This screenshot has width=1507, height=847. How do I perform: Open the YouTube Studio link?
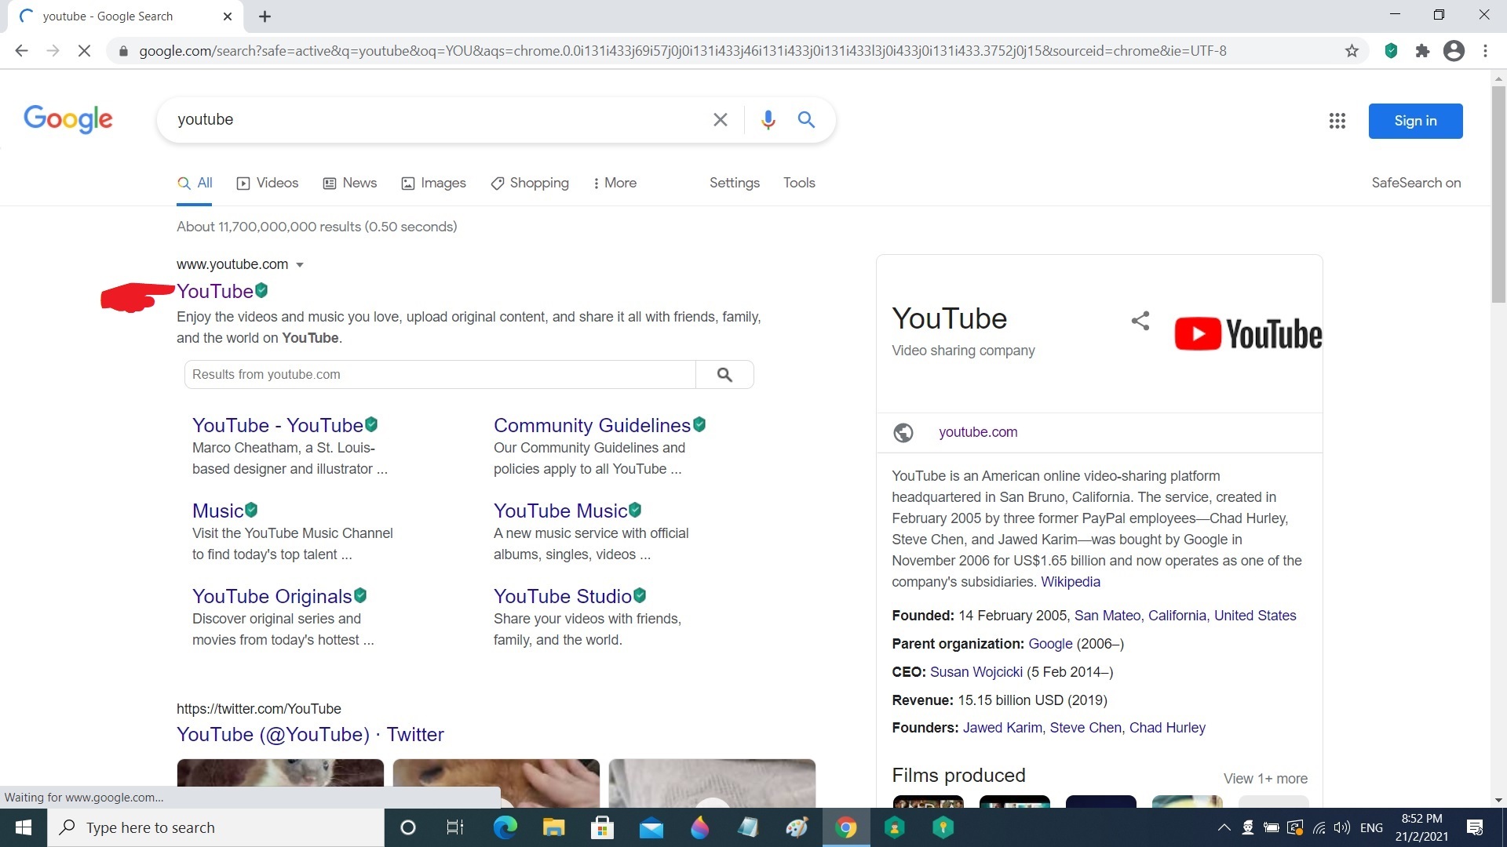[563, 596]
